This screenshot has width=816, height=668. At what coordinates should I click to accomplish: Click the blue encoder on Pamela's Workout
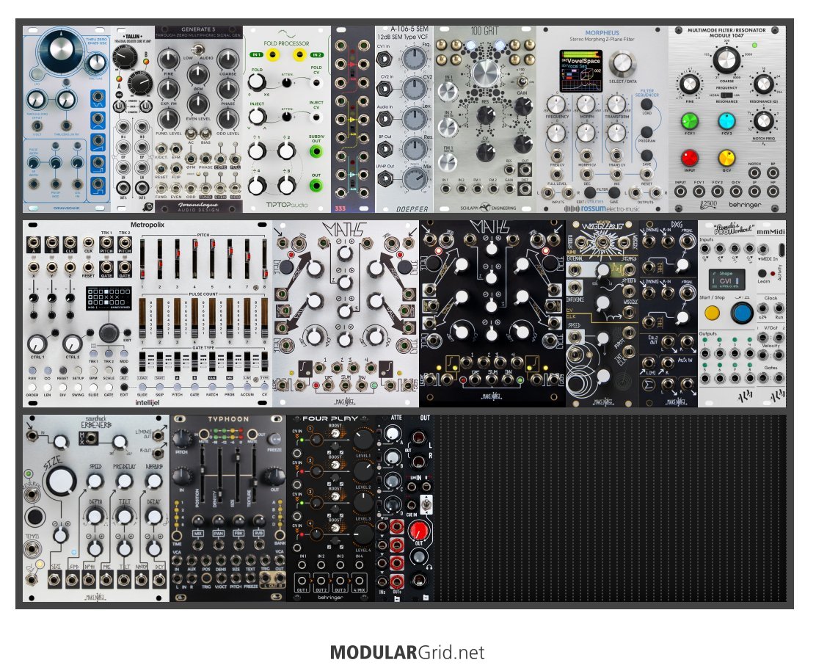coord(742,313)
